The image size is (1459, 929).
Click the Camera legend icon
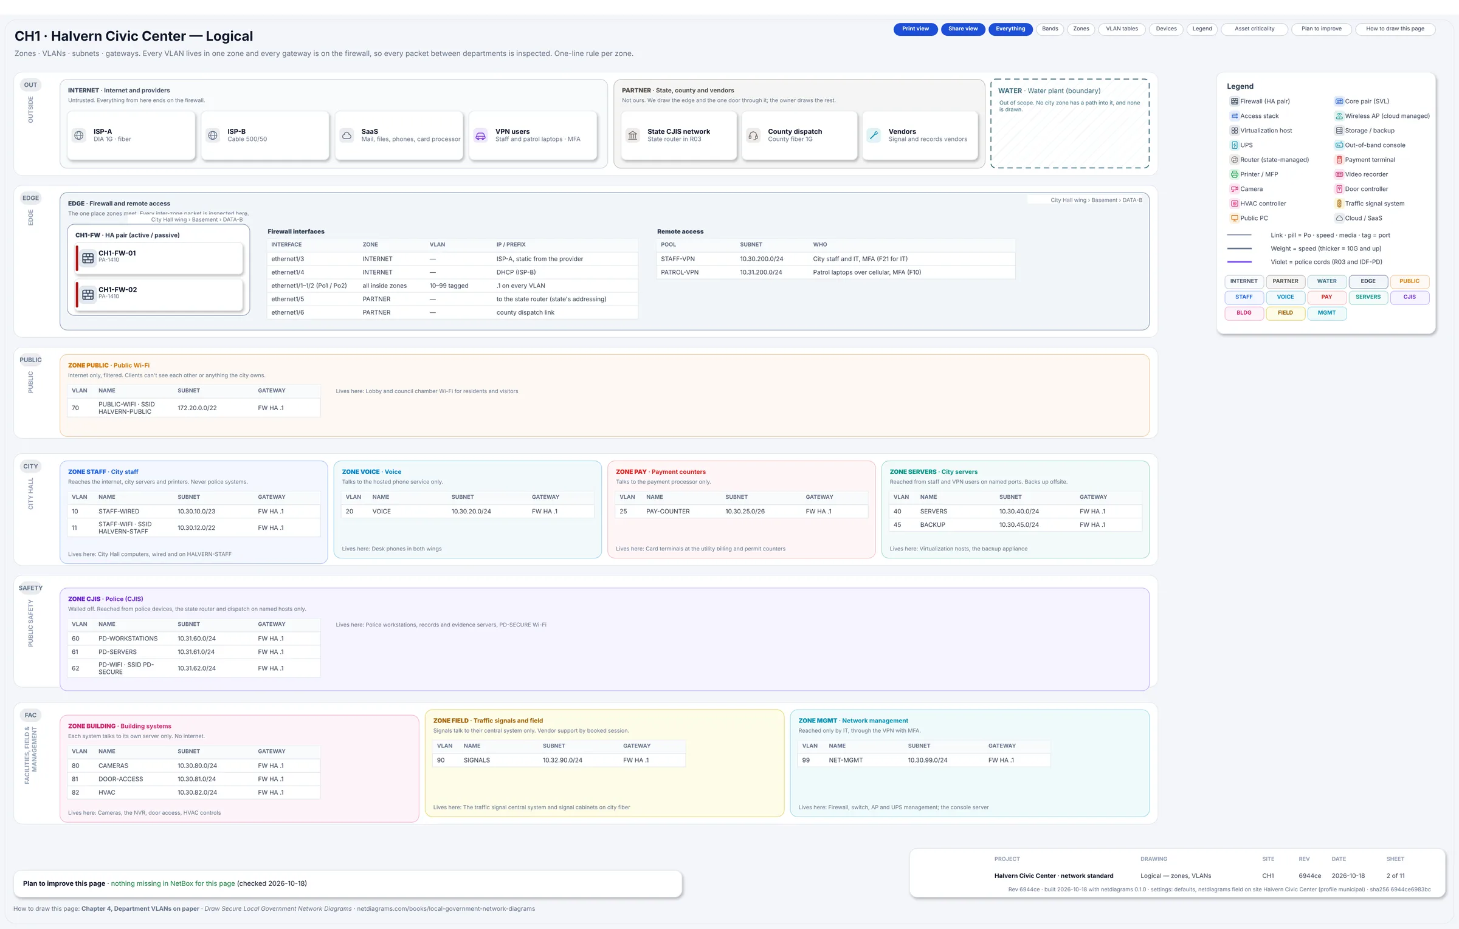1235,189
